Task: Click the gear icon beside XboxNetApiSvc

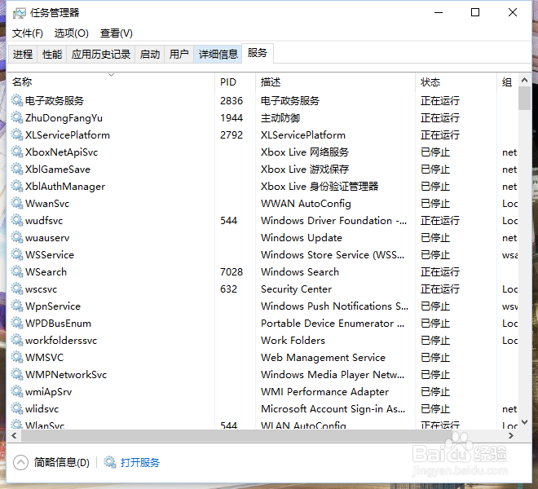Action: [17, 152]
